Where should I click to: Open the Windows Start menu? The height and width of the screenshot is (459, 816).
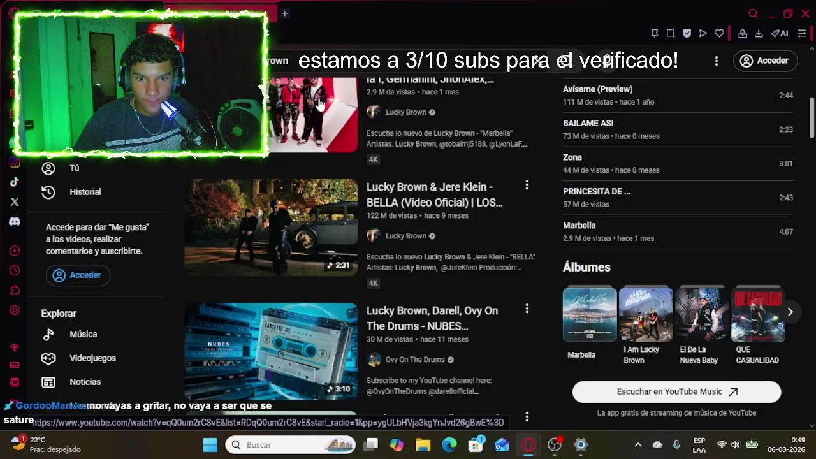pyautogui.click(x=210, y=445)
